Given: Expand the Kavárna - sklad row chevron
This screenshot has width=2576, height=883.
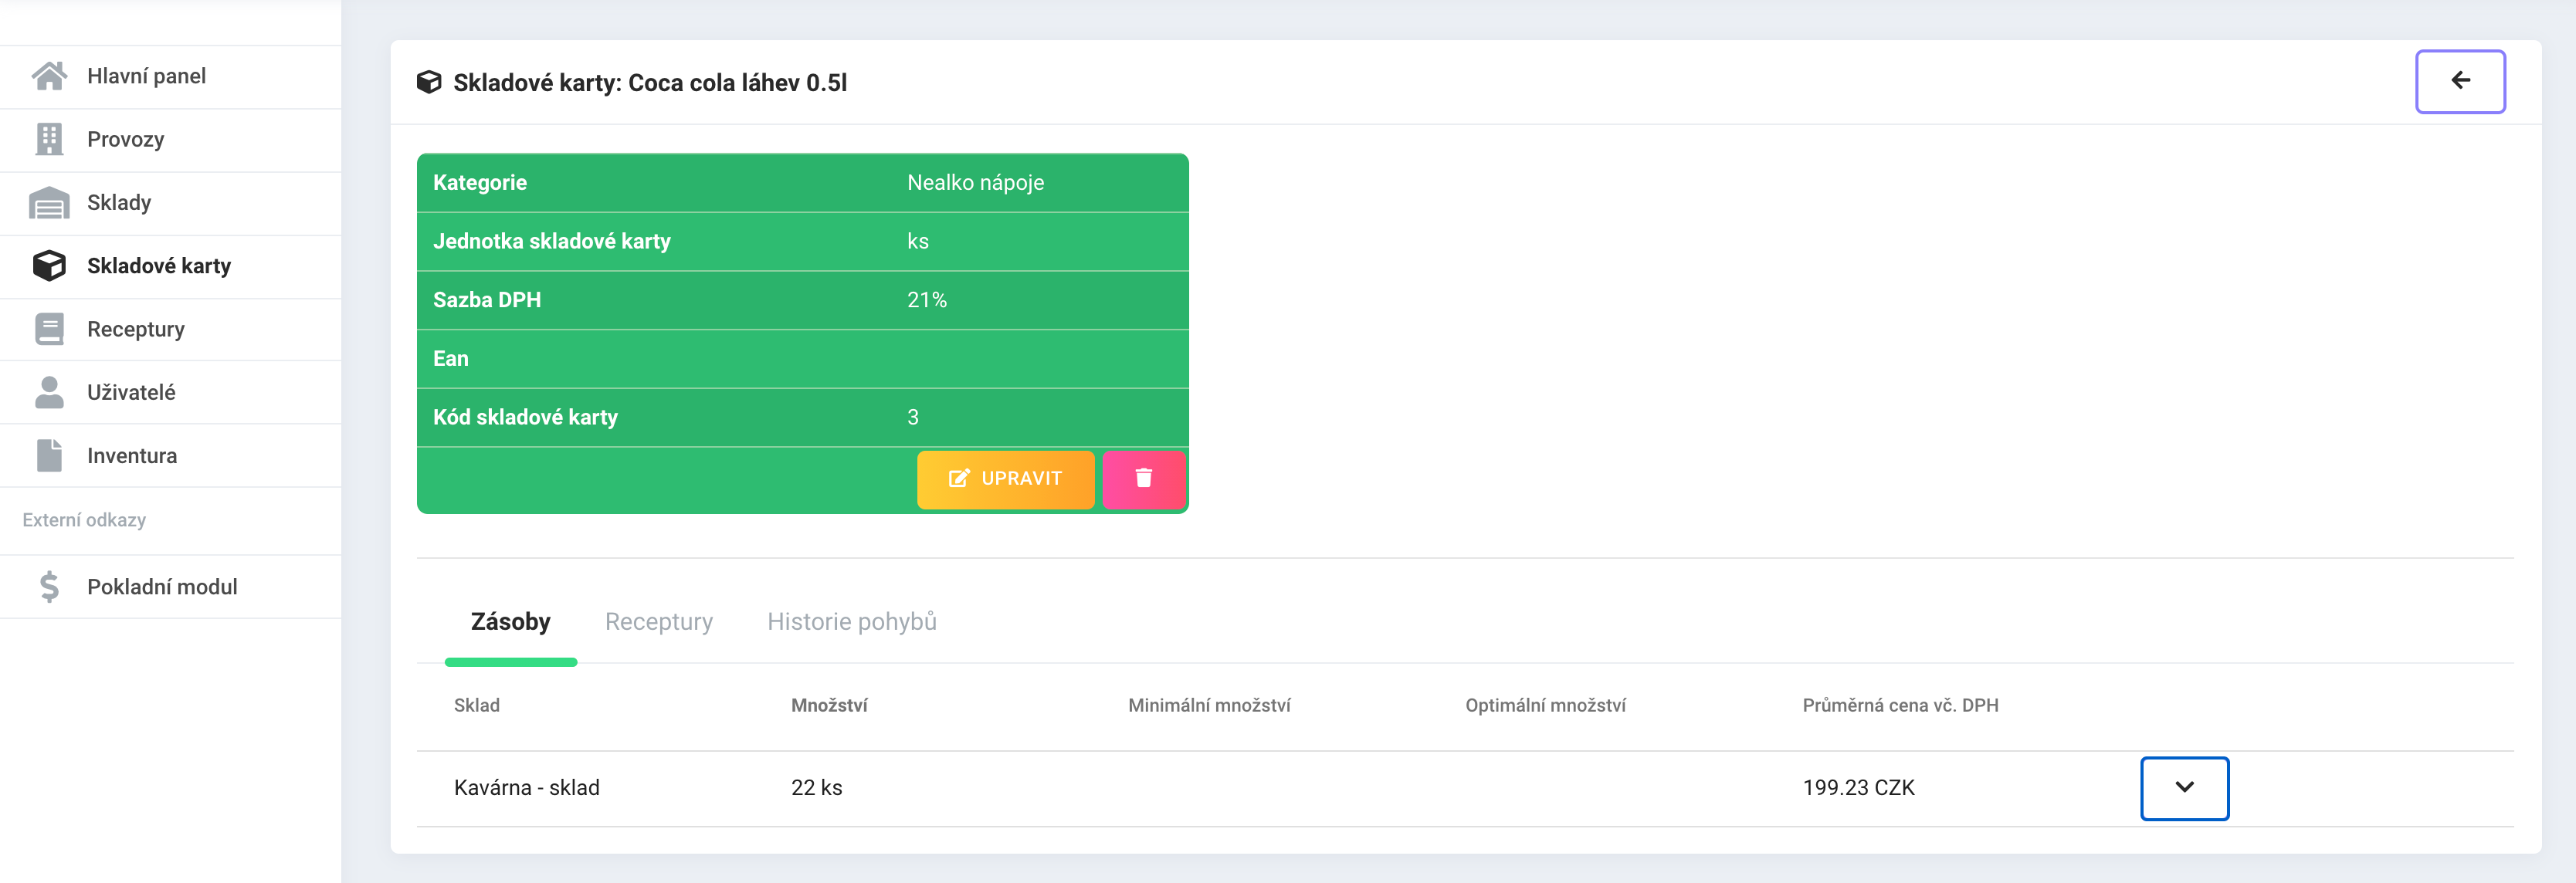Looking at the screenshot, I should click(x=2184, y=788).
